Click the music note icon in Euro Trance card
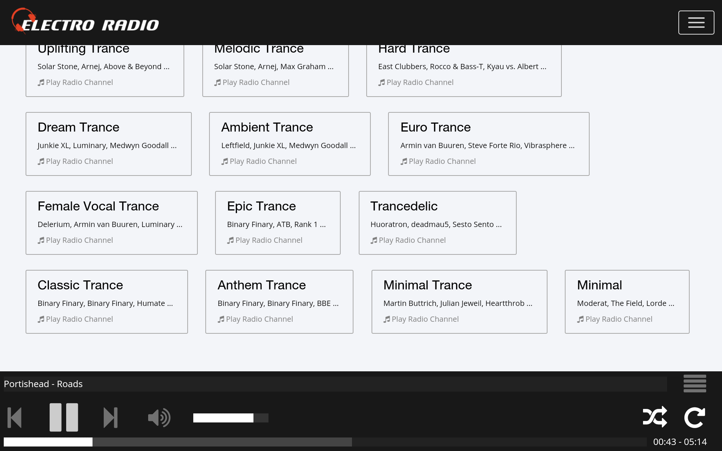 coord(404,161)
